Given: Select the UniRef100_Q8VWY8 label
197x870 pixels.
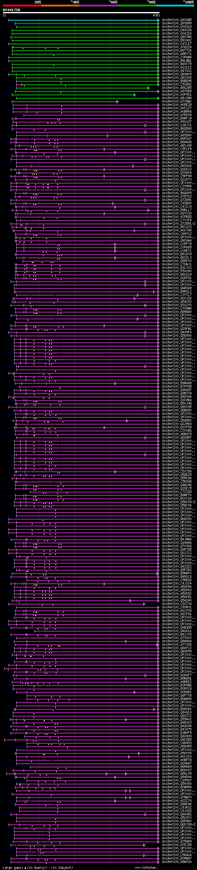Looking at the screenshot, I should [x=177, y=74].
